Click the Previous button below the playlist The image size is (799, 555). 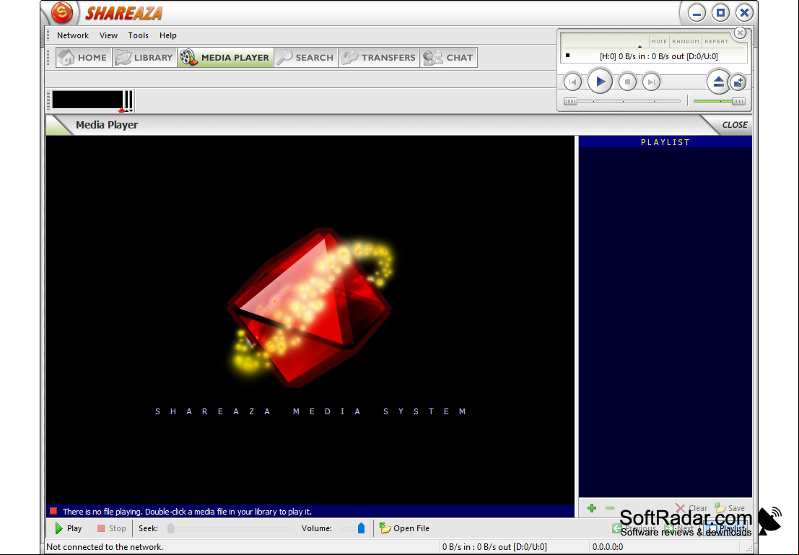tap(634, 528)
